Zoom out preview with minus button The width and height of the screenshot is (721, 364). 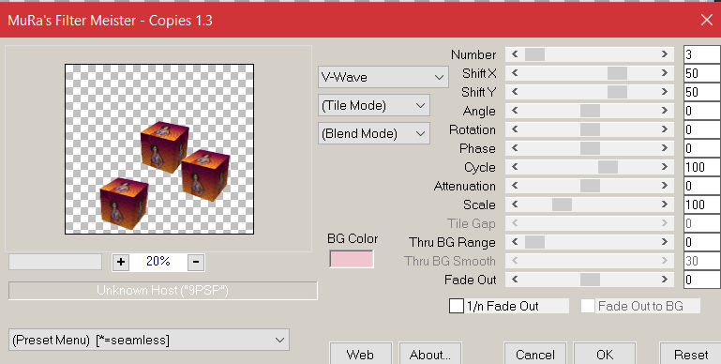(196, 262)
